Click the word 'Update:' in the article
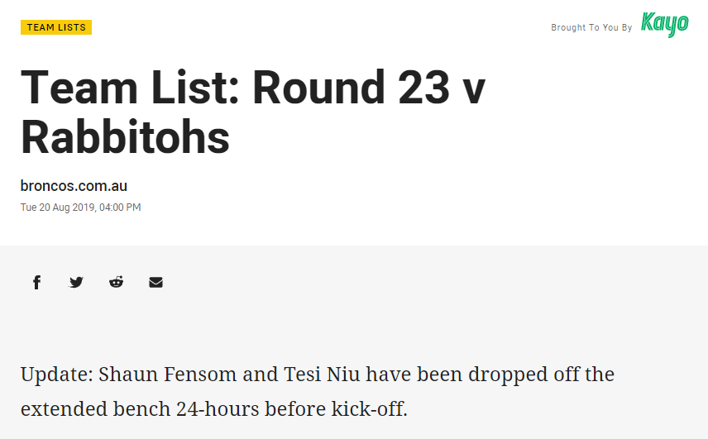The image size is (708, 439). pos(57,375)
